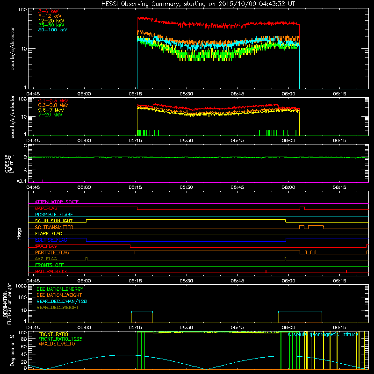Select the 50-100 keV legend label

53,30
